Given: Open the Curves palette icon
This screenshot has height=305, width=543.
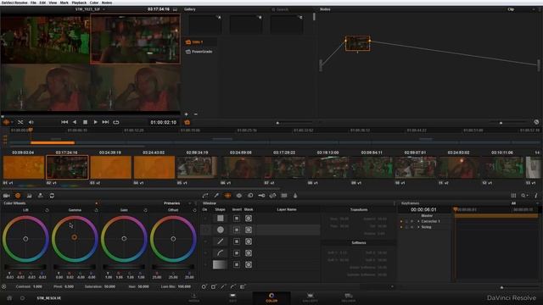Looking at the screenshot, I should (205, 196).
